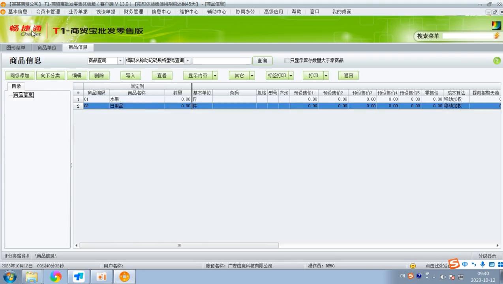
Task: Expand the 其它 button dropdown arrow
Action: coord(252,75)
